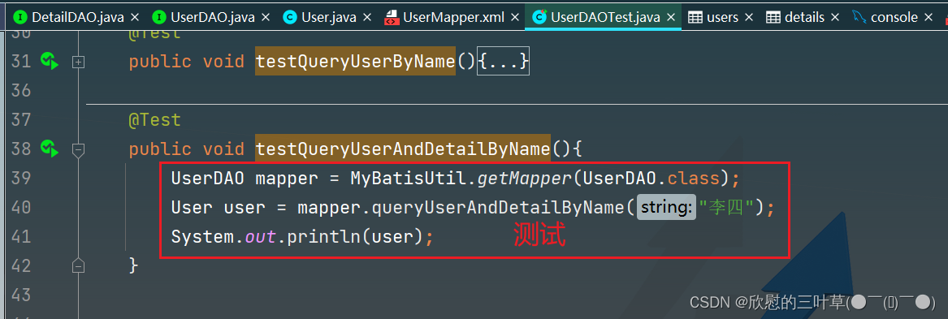The height and width of the screenshot is (319, 948).
Task: Click the MyBatisUtil class reference
Action: pos(408,179)
